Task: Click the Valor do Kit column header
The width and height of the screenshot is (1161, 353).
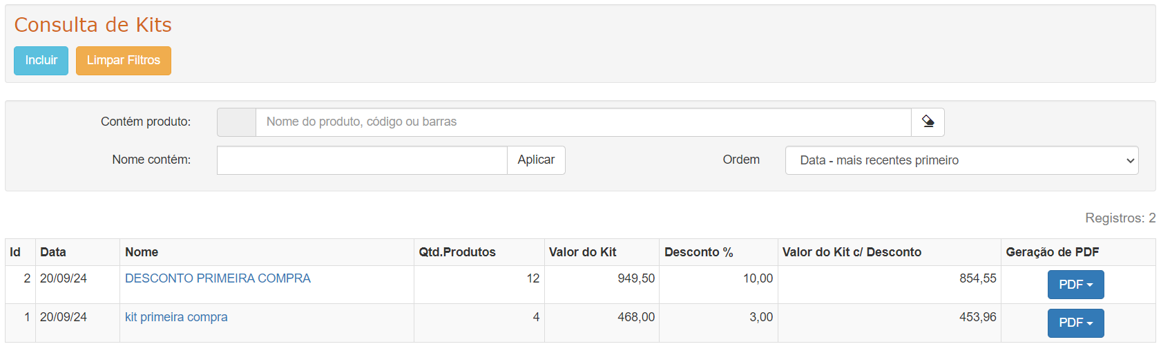Action: pos(582,252)
